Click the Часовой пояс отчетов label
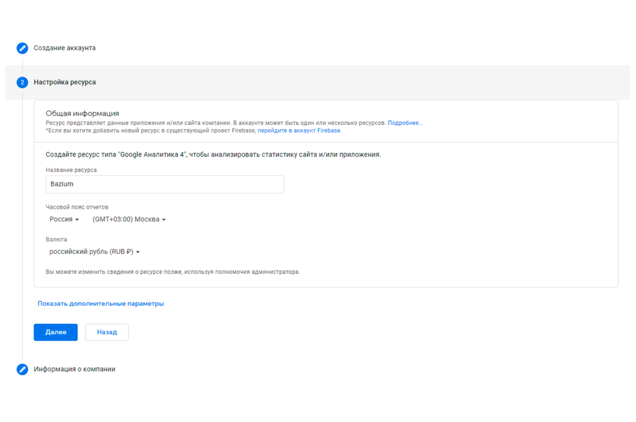The image size is (636, 422). pos(77,207)
